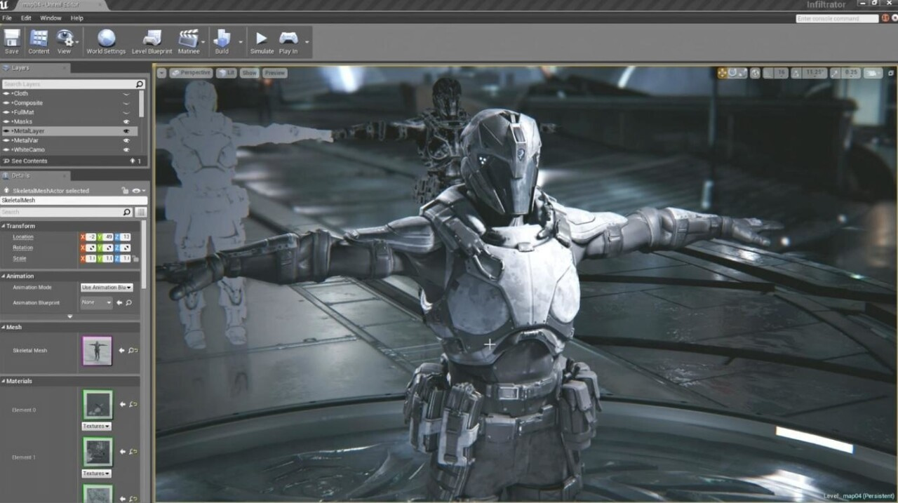898x503 pixels.
Task: Select the Rotate gizmo tool
Action: tap(732, 72)
